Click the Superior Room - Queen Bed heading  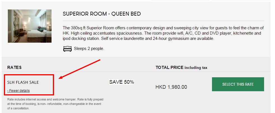pos(102,14)
